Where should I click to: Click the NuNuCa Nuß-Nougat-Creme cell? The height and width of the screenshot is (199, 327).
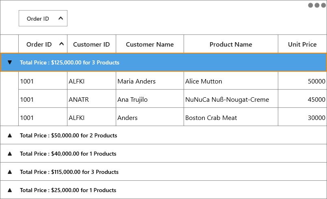pyautogui.click(x=231, y=98)
